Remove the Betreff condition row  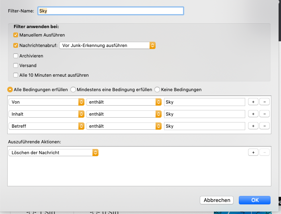pyautogui.click(x=265, y=126)
